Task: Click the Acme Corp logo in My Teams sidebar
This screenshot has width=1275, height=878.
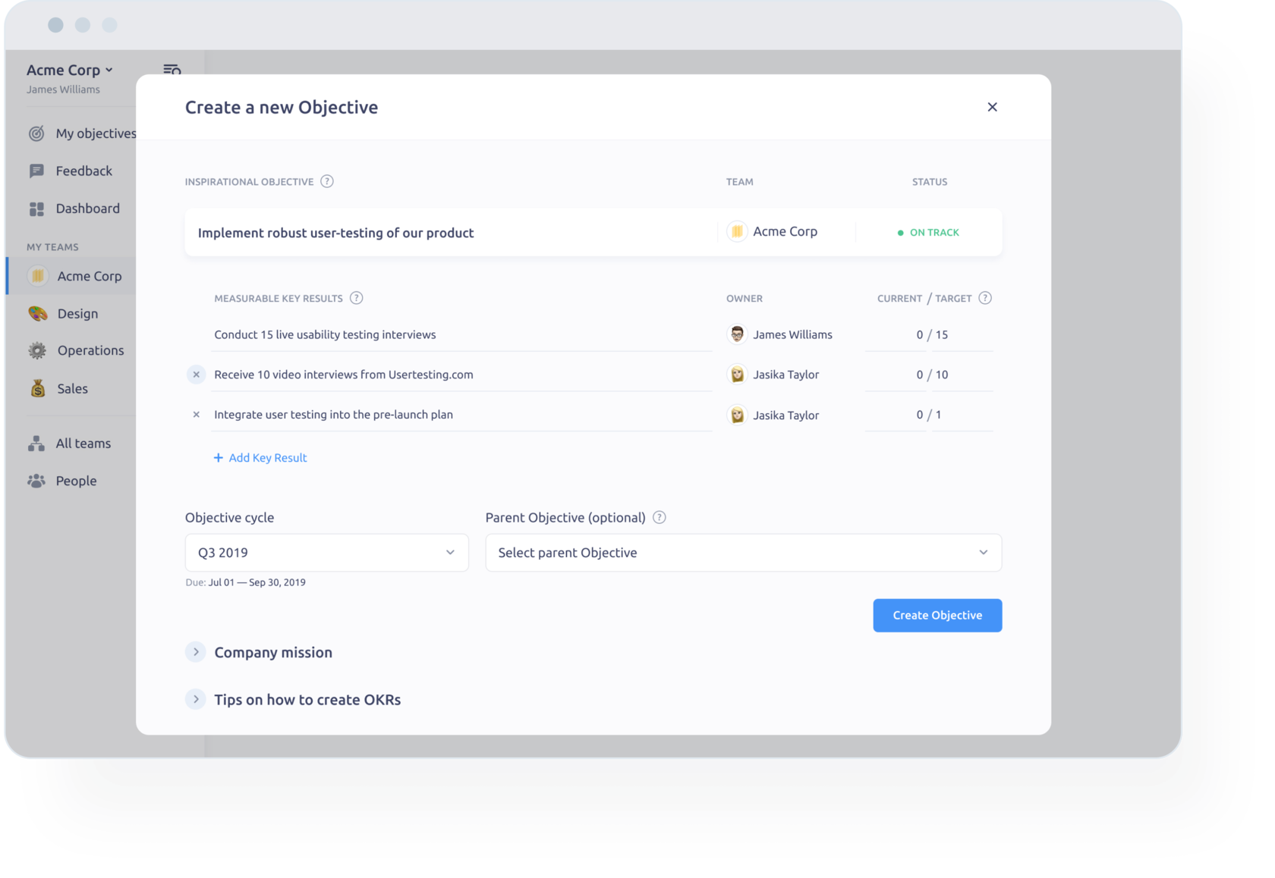Action: click(x=37, y=276)
